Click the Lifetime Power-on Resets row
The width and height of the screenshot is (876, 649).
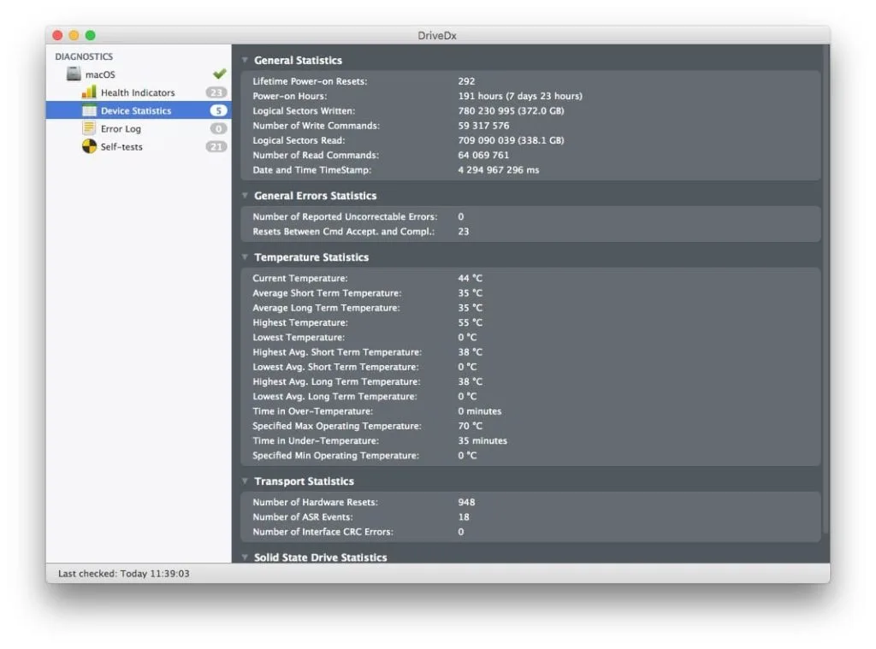(x=530, y=81)
